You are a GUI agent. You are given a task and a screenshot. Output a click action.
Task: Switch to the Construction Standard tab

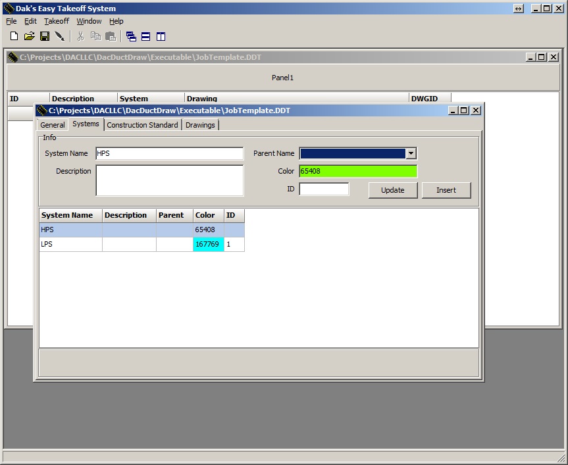[142, 125]
